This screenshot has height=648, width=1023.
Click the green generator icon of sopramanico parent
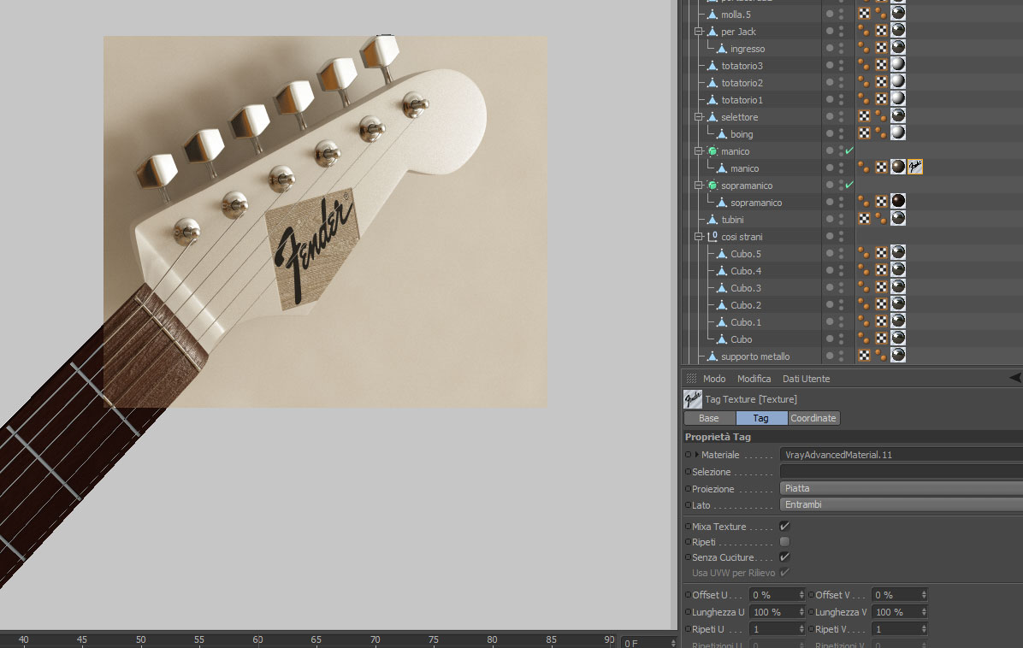click(713, 186)
